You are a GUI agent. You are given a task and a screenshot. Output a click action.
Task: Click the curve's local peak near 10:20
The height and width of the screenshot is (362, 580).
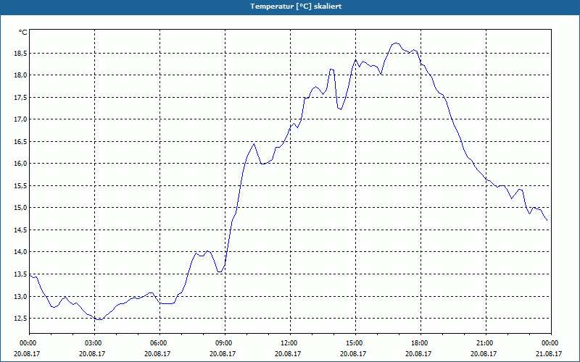coord(254,143)
